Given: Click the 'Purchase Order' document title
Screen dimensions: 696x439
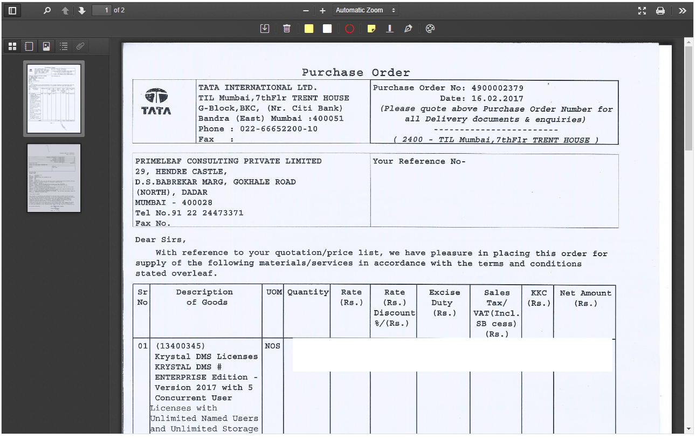Looking at the screenshot, I should pyautogui.click(x=356, y=72).
